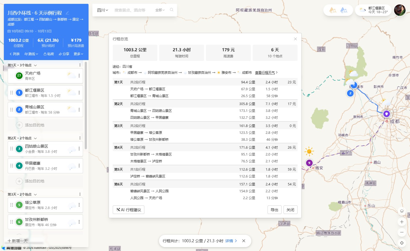The image size is (410, 251).
Task: Click map marker number 9 near 雅安
Action: click(309, 163)
